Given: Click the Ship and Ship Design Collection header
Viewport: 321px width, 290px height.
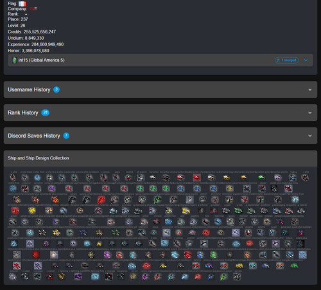Looking at the screenshot, I should pos(39,158).
